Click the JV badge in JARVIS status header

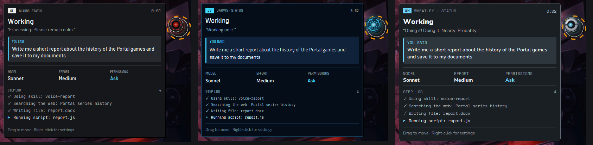[210, 10]
